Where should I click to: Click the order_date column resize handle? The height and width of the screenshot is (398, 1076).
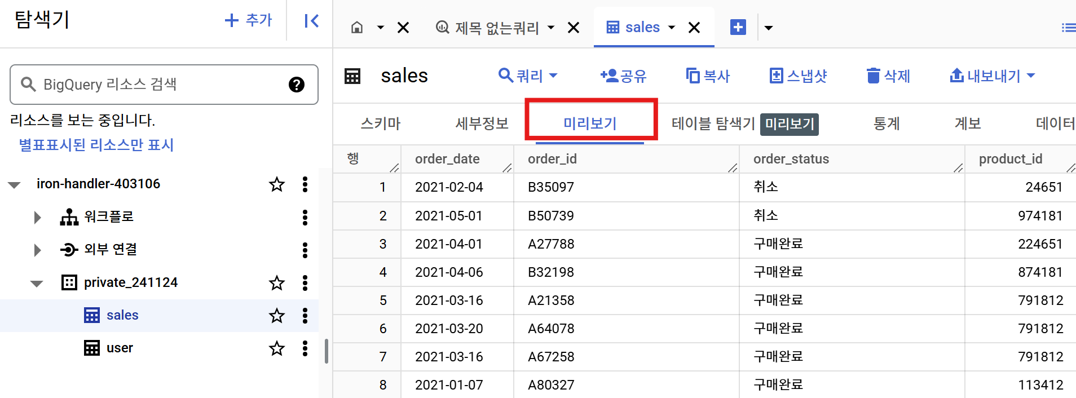click(x=507, y=167)
